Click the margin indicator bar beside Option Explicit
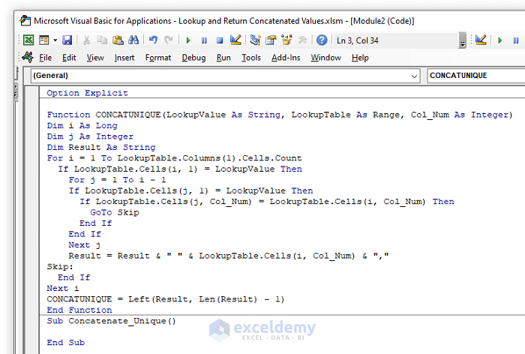 click(x=32, y=93)
